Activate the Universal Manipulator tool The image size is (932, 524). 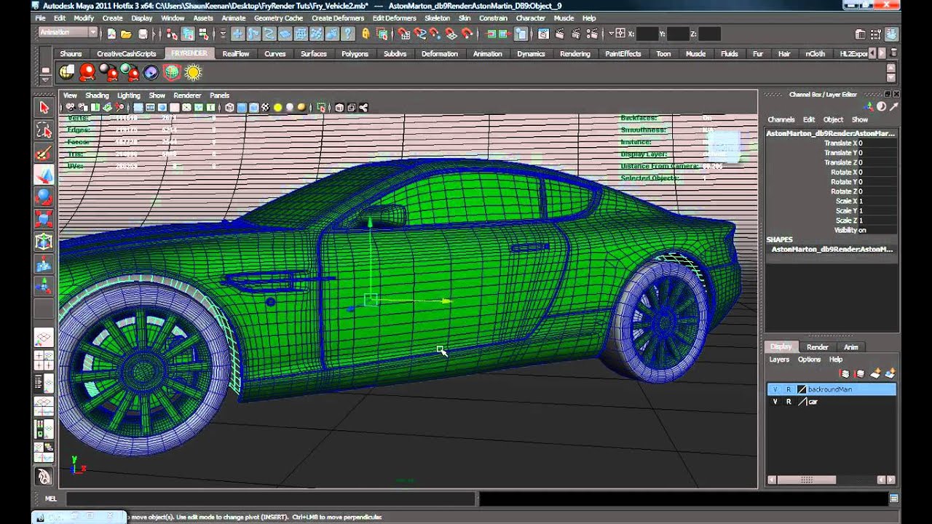coord(44,242)
